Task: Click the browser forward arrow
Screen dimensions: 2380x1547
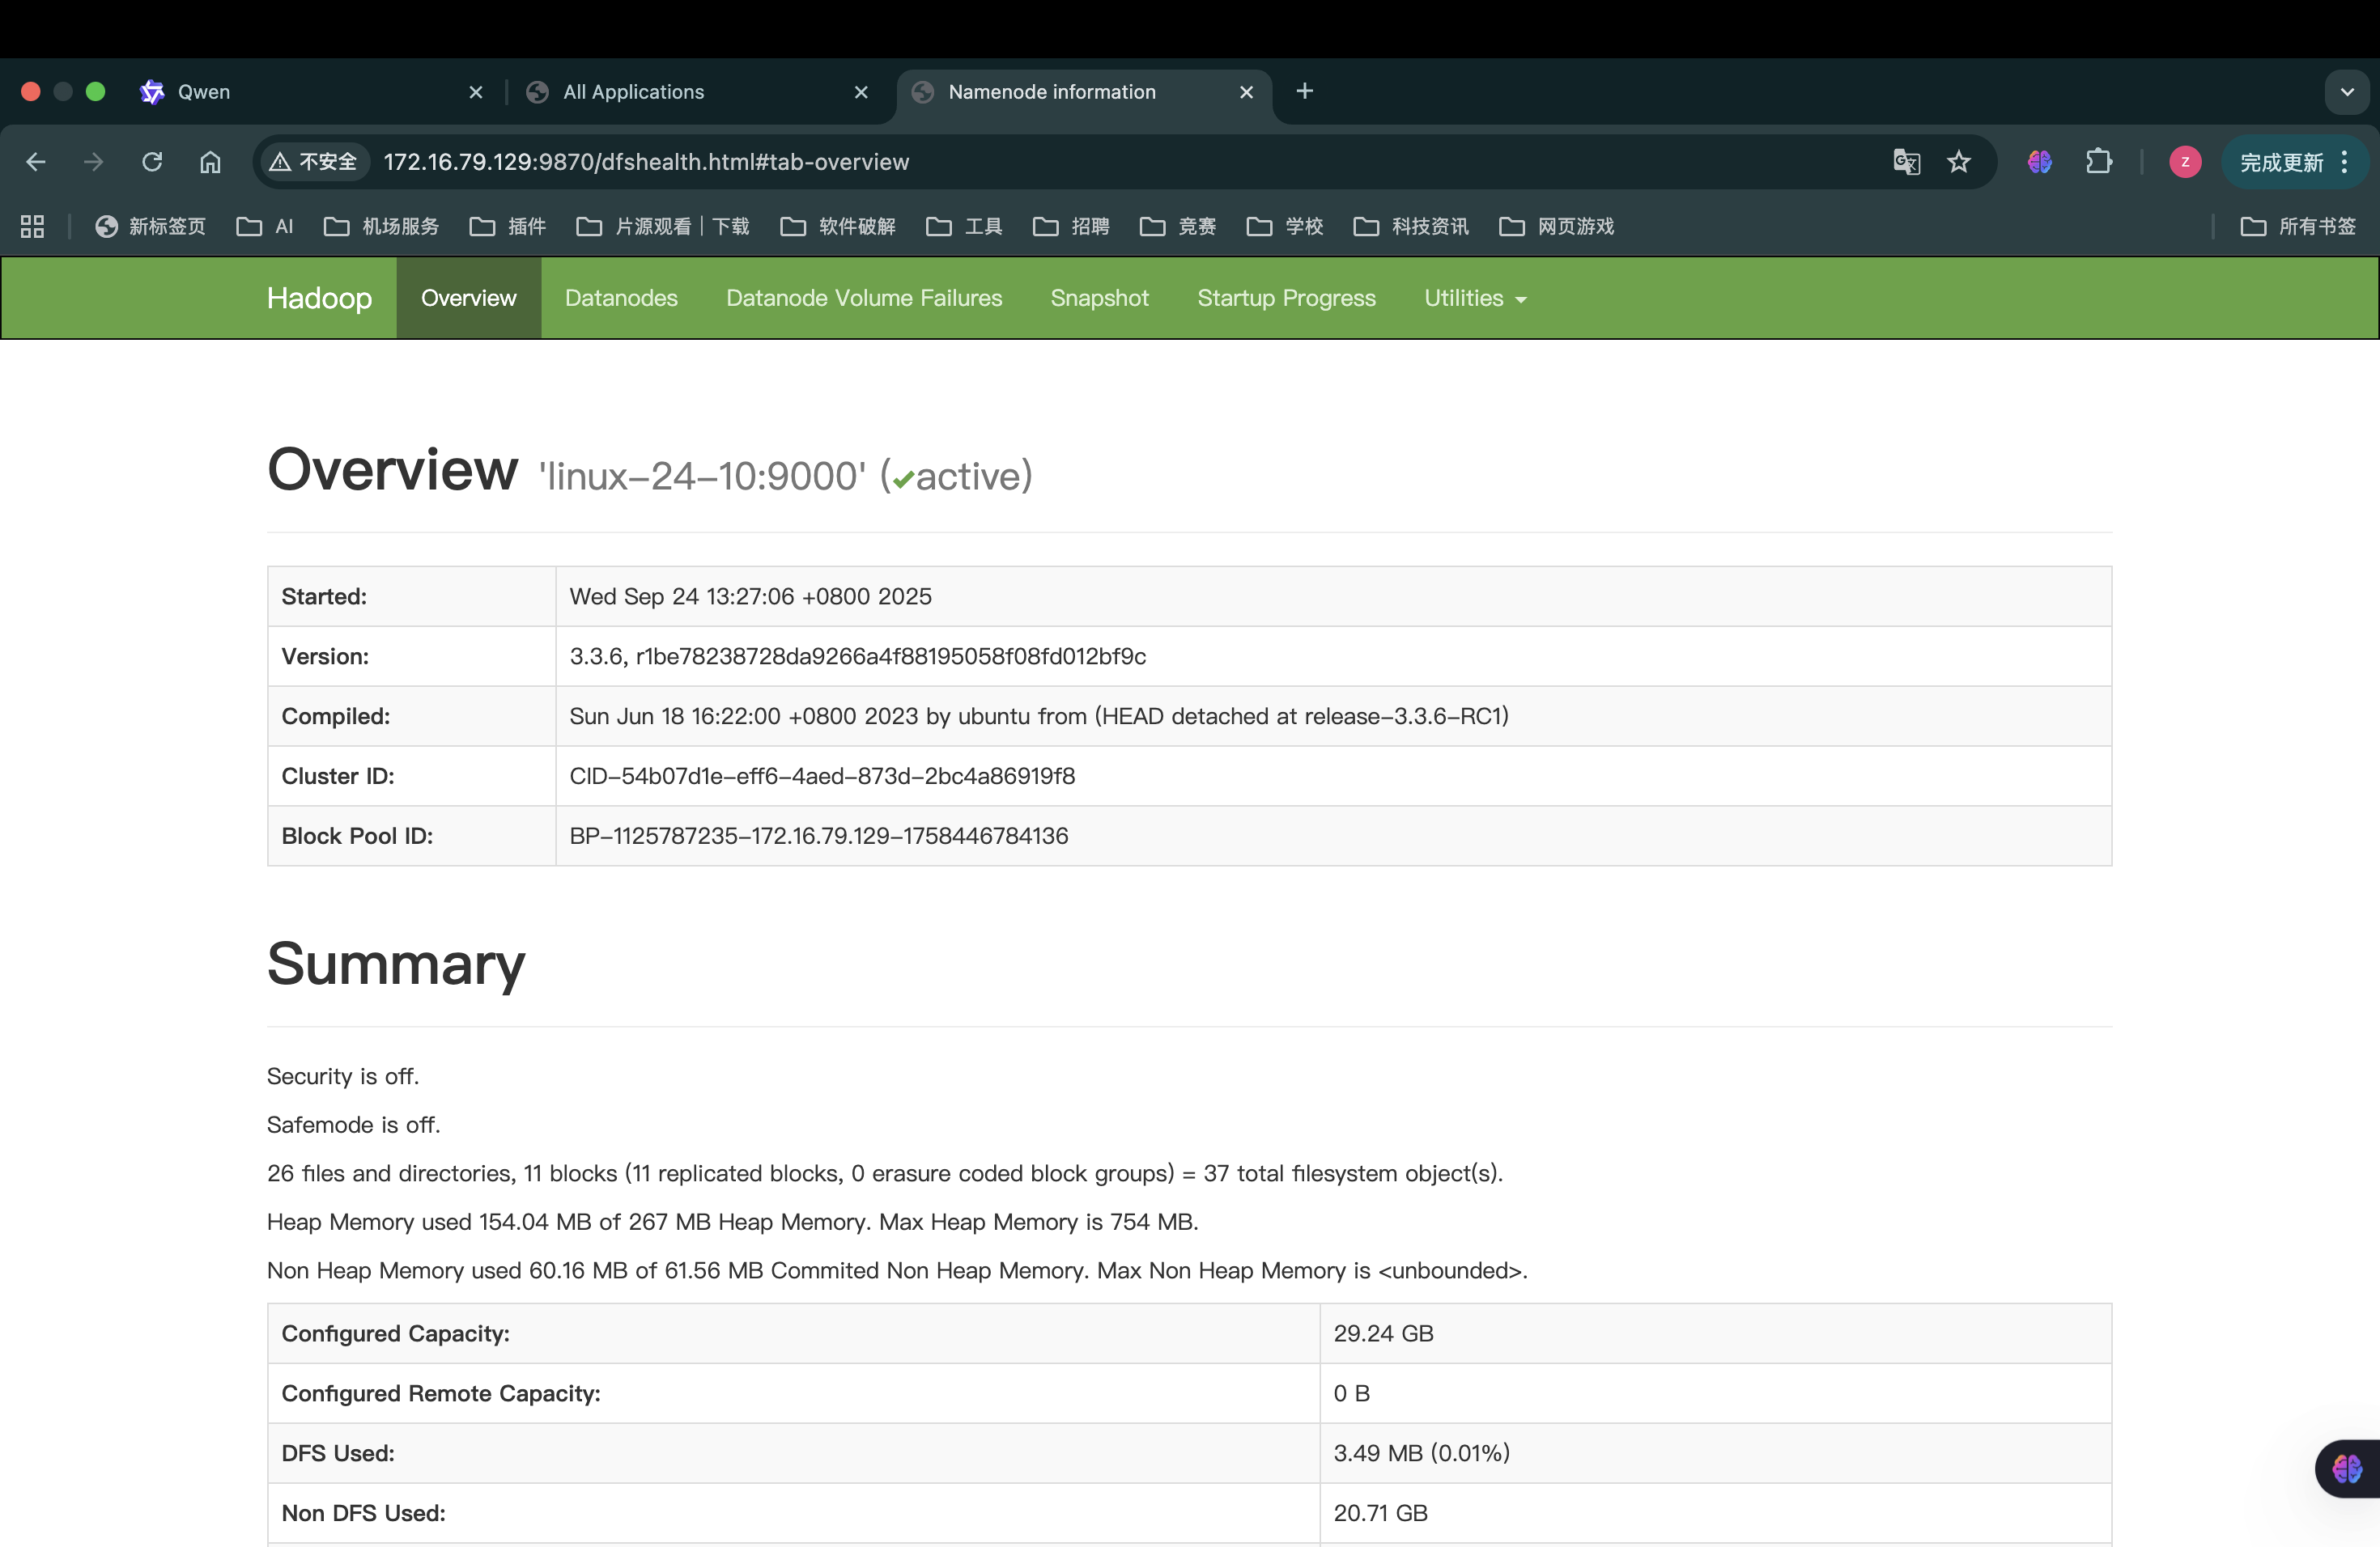Action: pos(94,162)
